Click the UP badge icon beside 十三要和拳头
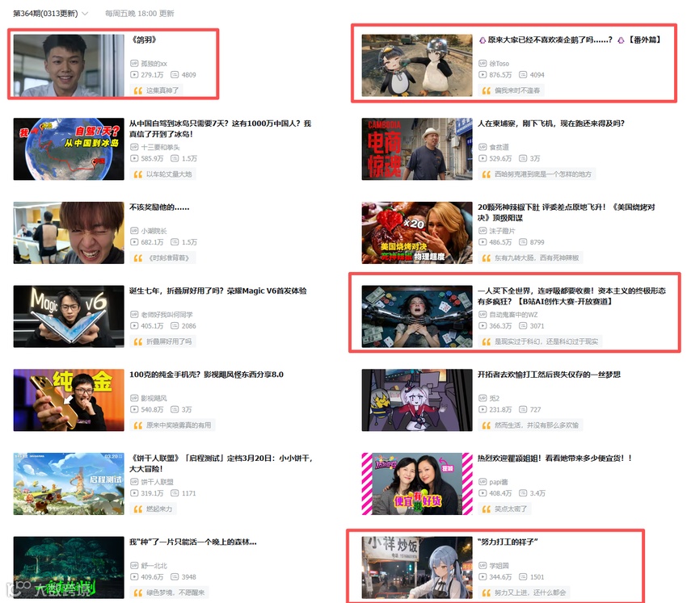Screen dimensions: 687x603 click(134, 147)
